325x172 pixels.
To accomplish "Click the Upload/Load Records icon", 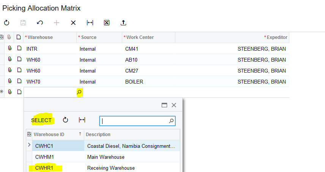I will [x=123, y=23].
